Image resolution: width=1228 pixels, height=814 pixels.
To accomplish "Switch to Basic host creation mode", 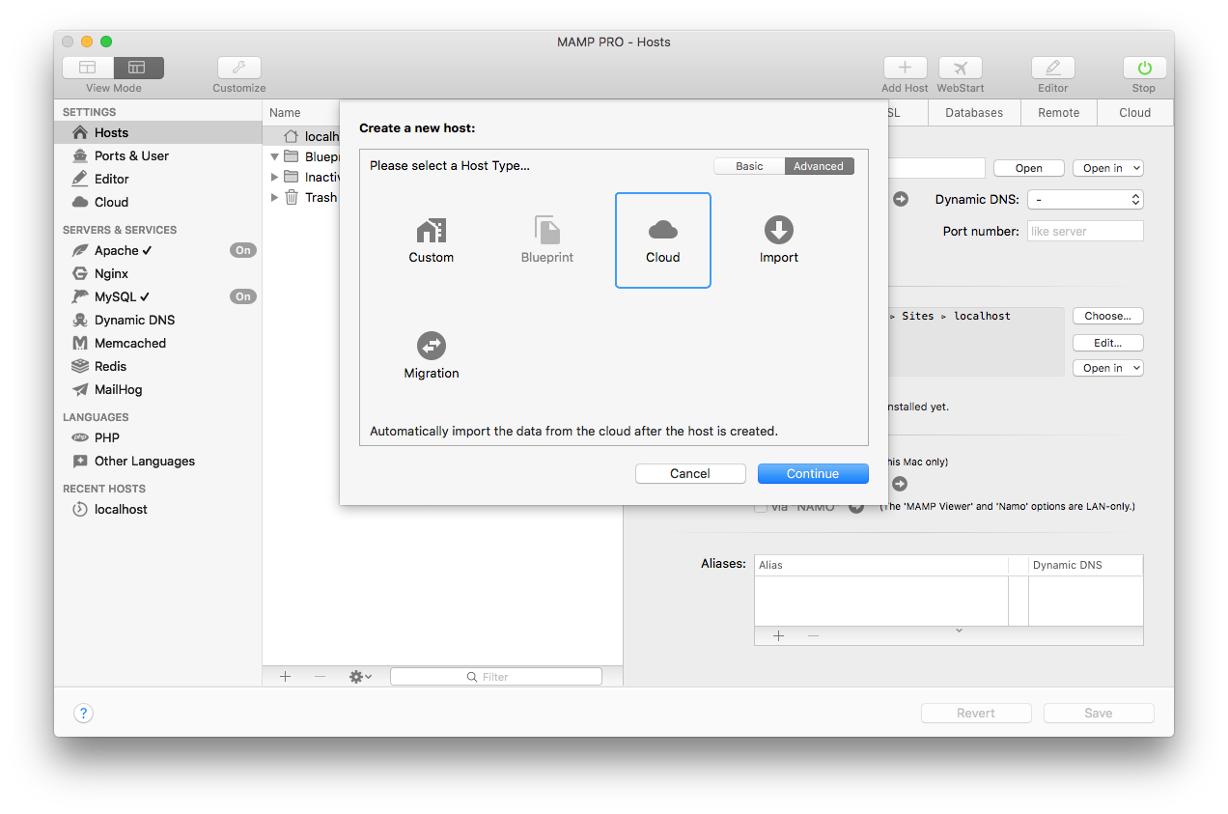I will point(749,165).
